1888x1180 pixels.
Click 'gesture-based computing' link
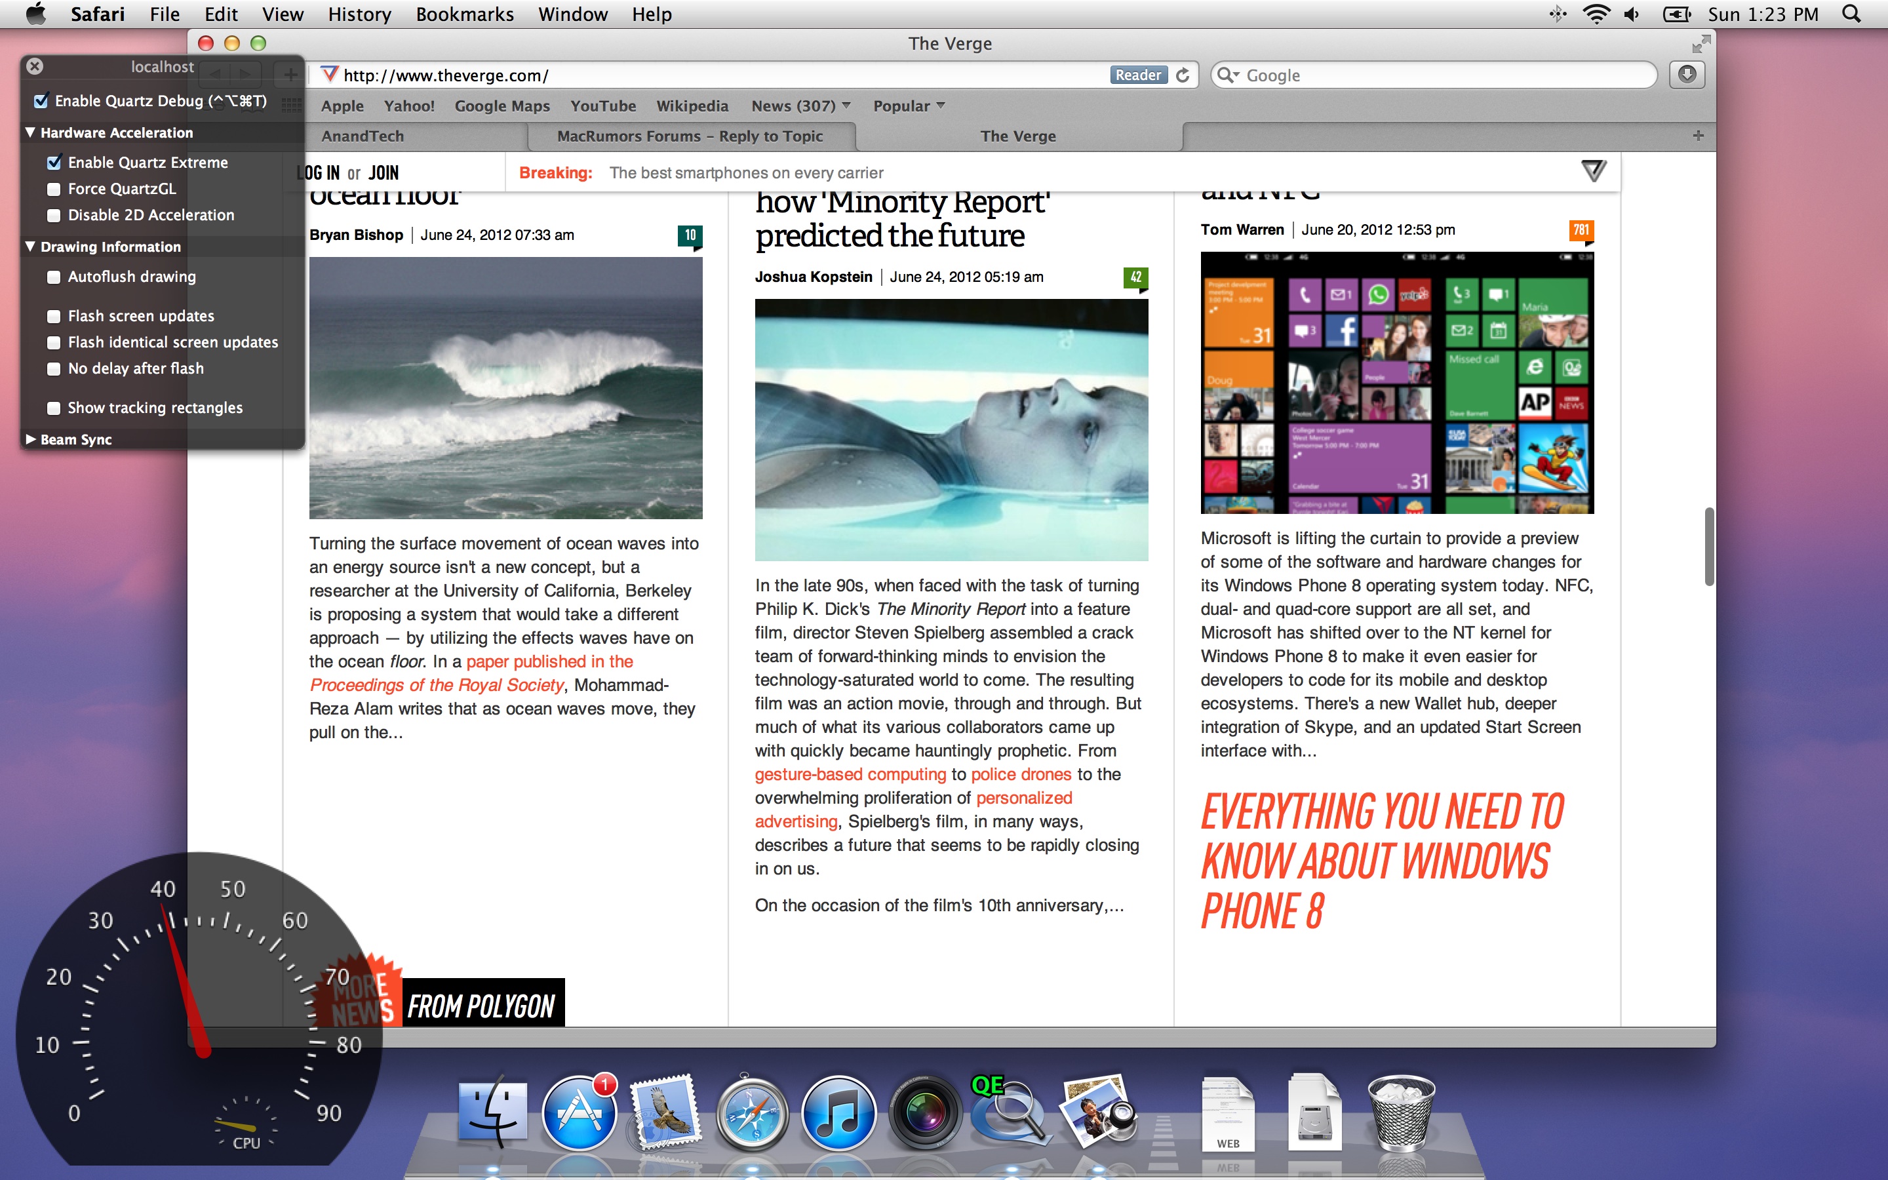pyautogui.click(x=850, y=774)
